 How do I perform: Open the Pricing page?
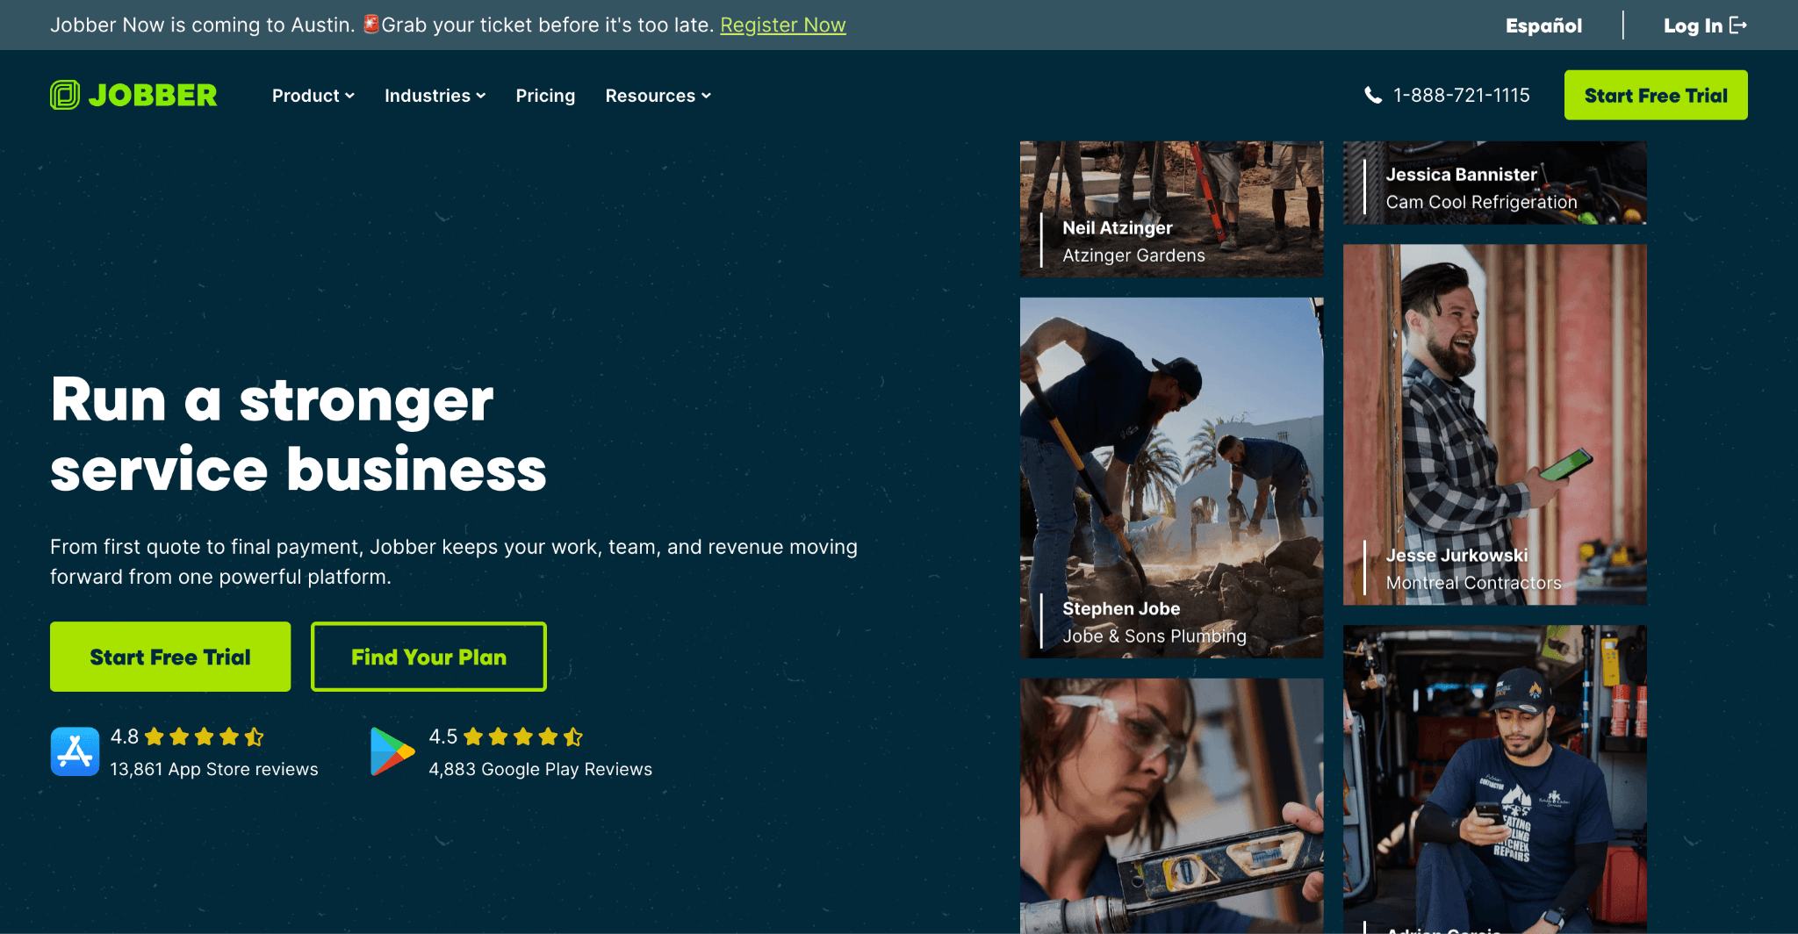point(545,96)
